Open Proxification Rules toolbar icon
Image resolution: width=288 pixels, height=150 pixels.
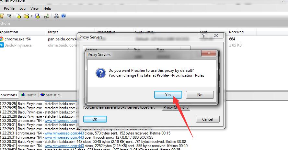pos(2,16)
